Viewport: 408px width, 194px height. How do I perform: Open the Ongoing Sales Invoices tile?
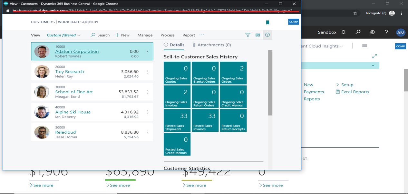pos(177,97)
